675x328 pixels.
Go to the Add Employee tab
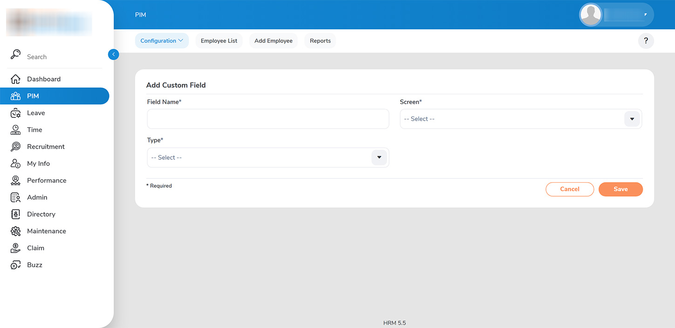(273, 41)
